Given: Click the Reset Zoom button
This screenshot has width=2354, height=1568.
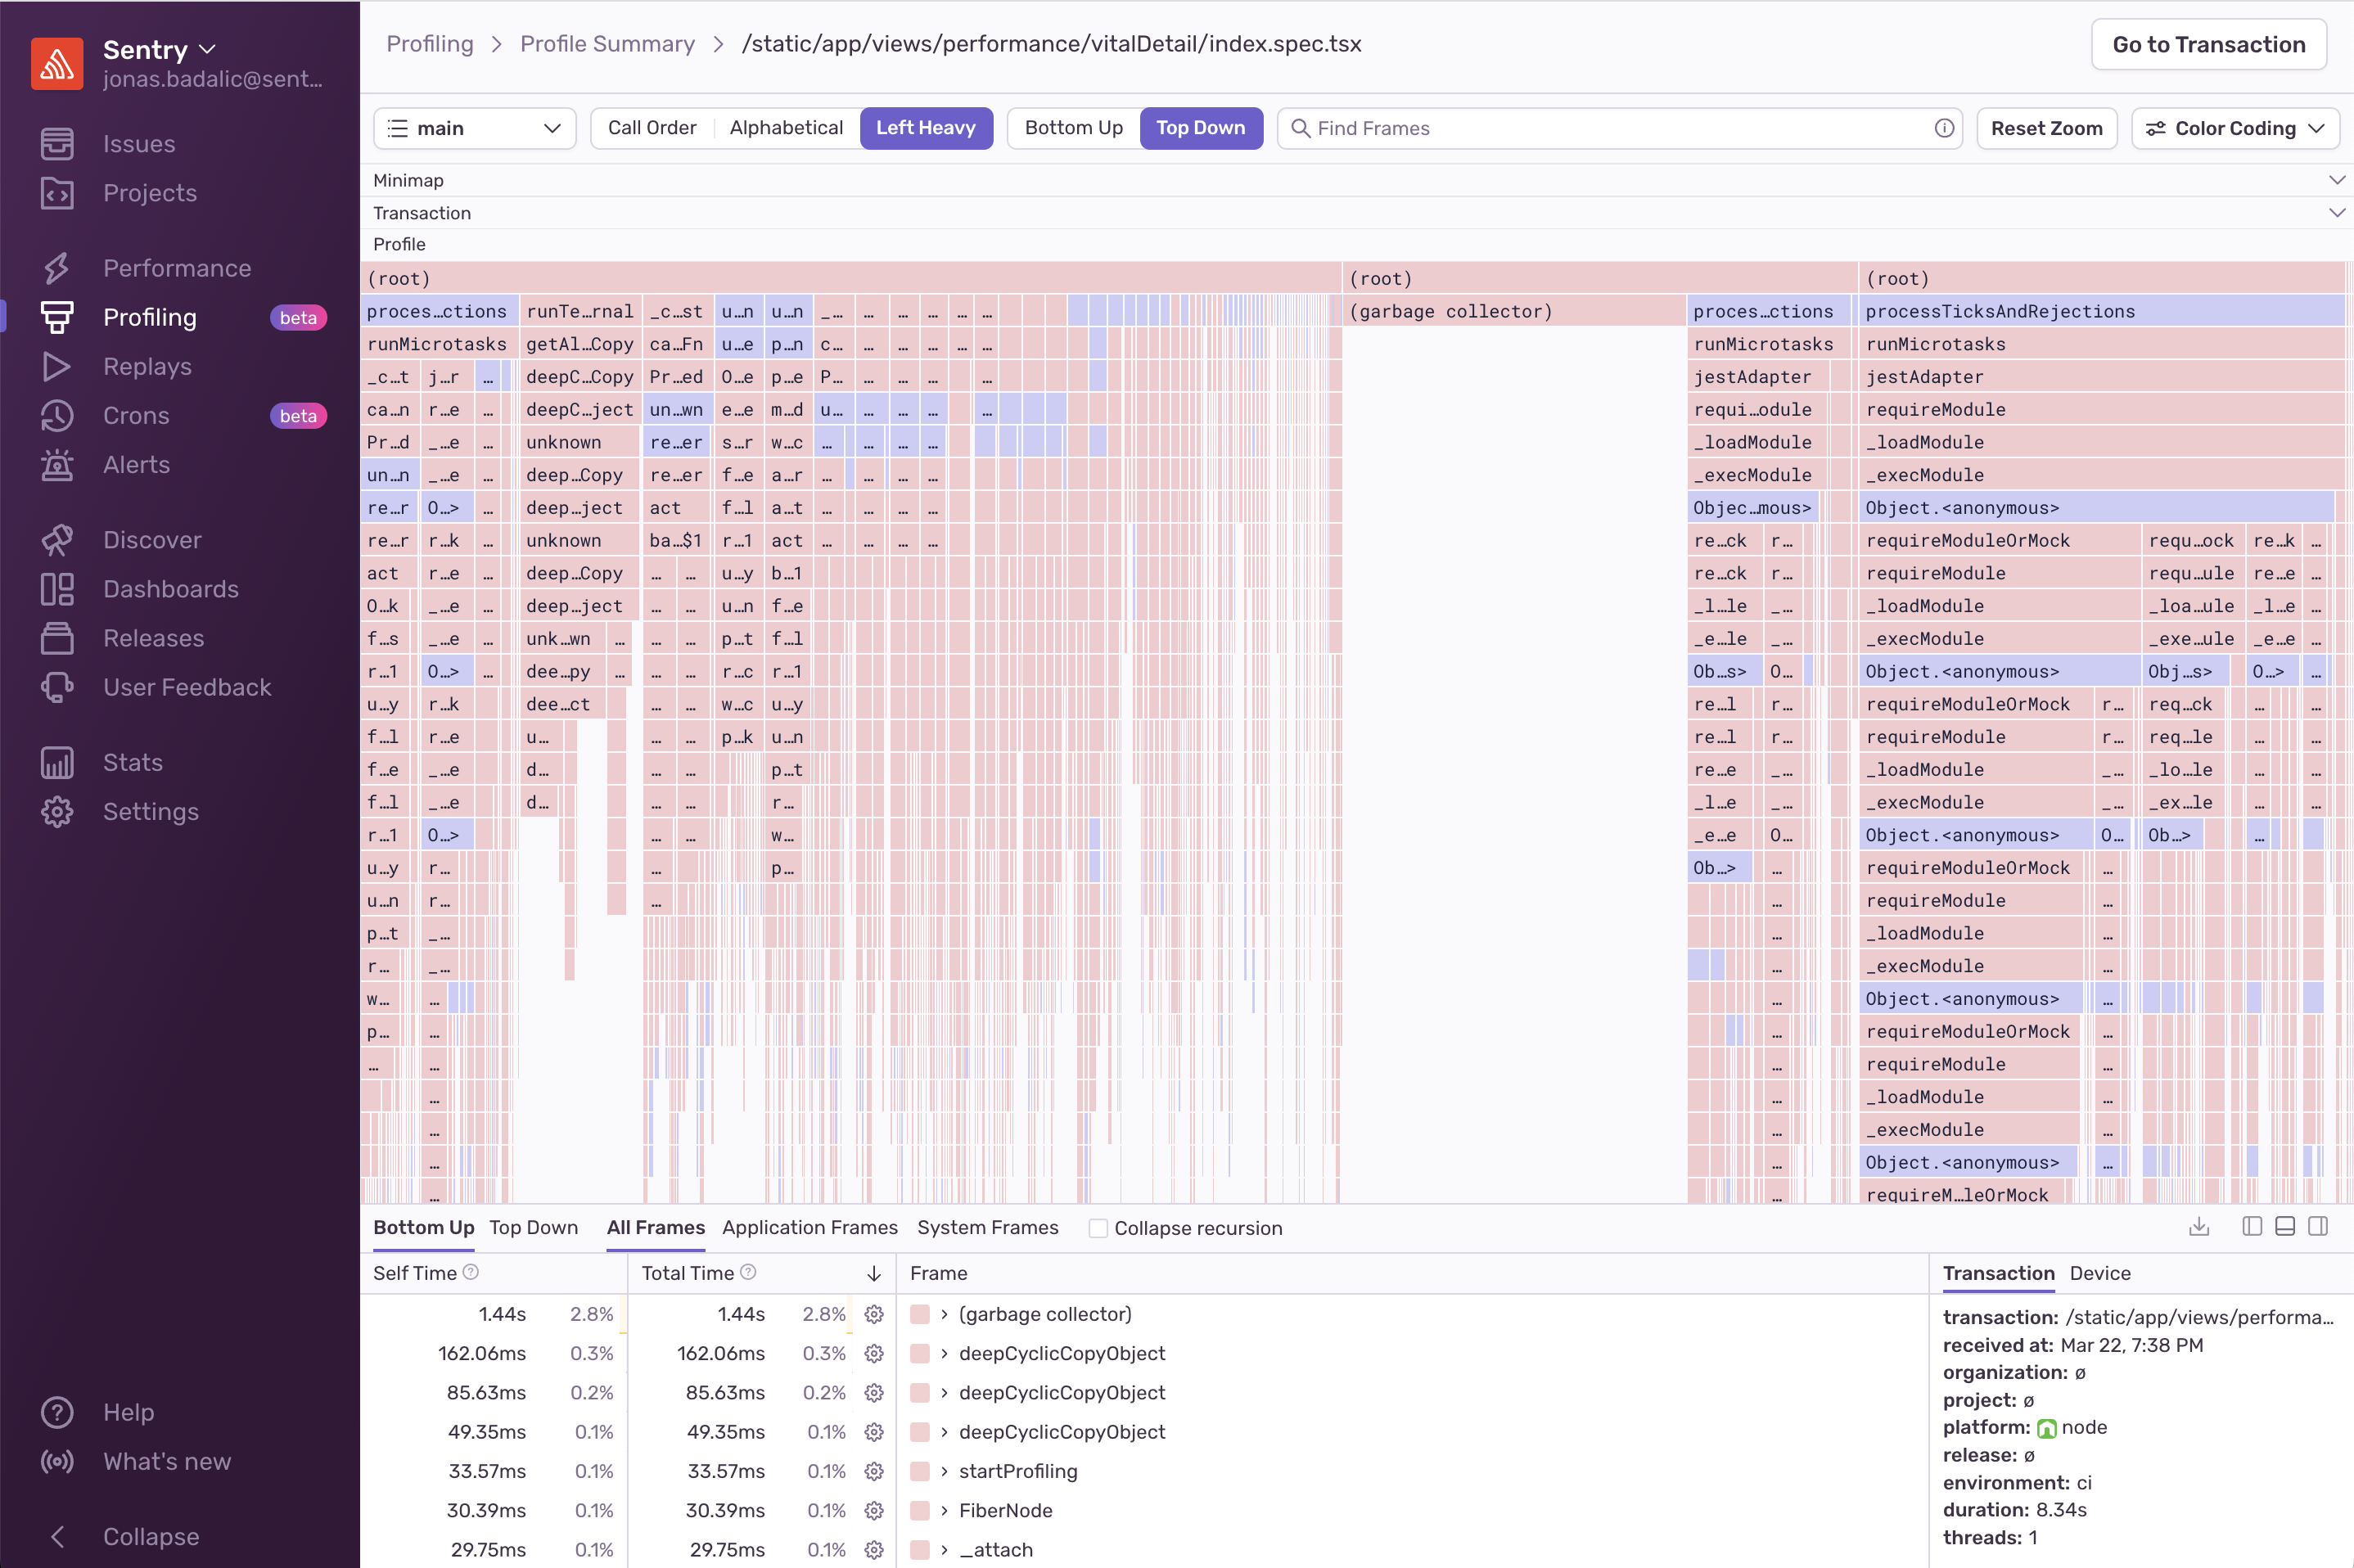Looking at the screenshot, I should (2046, 128).
